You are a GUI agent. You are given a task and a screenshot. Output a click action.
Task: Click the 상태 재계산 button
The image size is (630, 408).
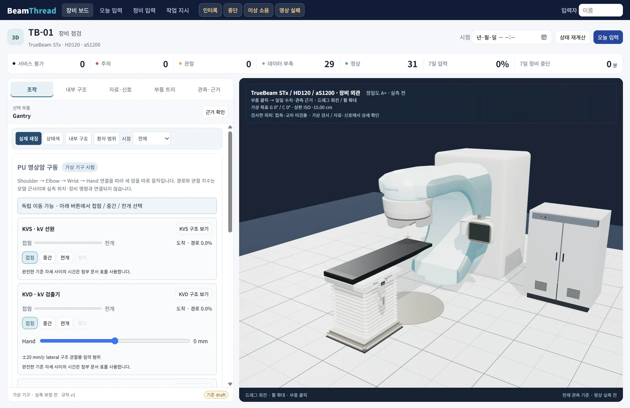(573, 37)
